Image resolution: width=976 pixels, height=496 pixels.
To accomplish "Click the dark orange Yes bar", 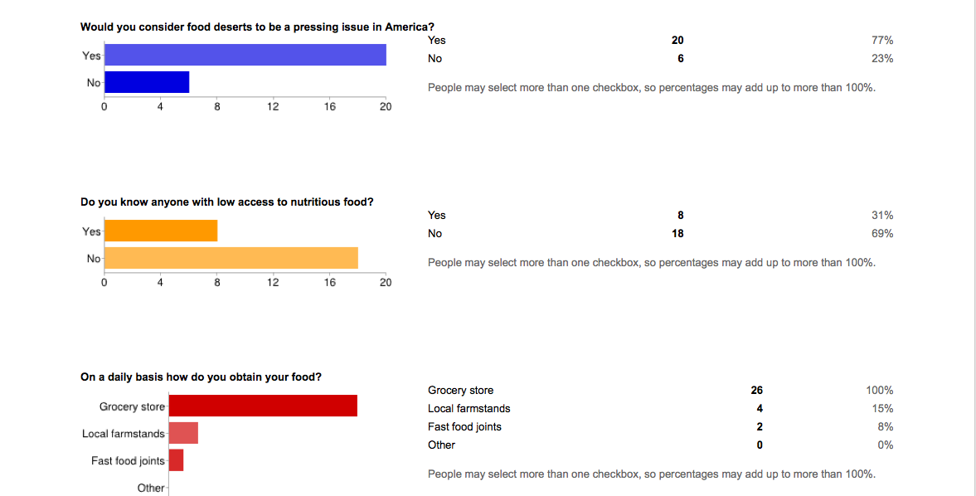I will click(x=162, y=231).
